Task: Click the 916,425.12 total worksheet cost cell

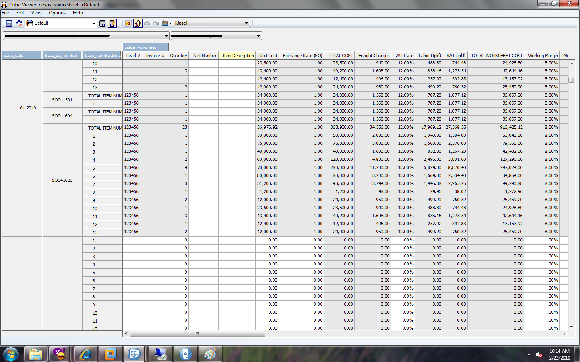Action: click(x=496, y=127)
